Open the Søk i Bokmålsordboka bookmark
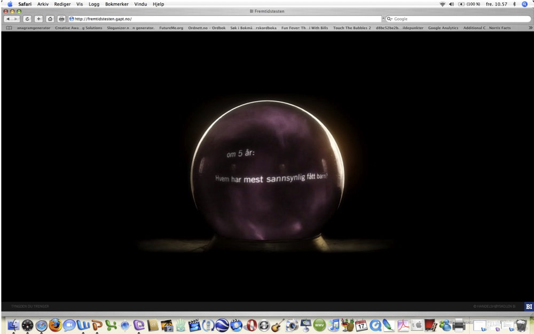This screenshot has width=534, height=334. point(253,28)
